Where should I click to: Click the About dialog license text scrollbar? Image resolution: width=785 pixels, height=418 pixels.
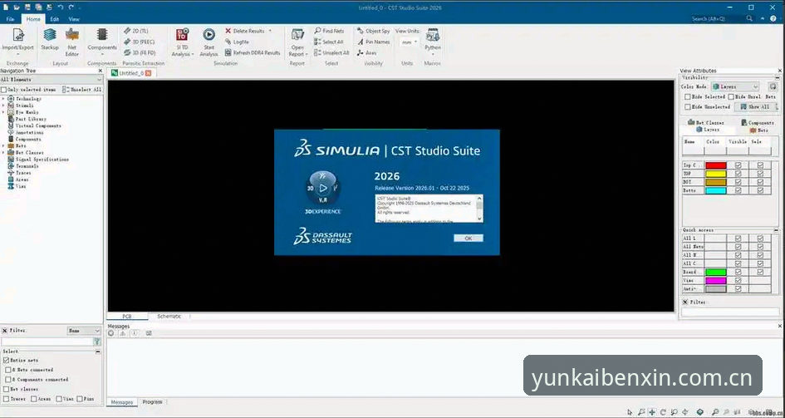coord(479,209)
